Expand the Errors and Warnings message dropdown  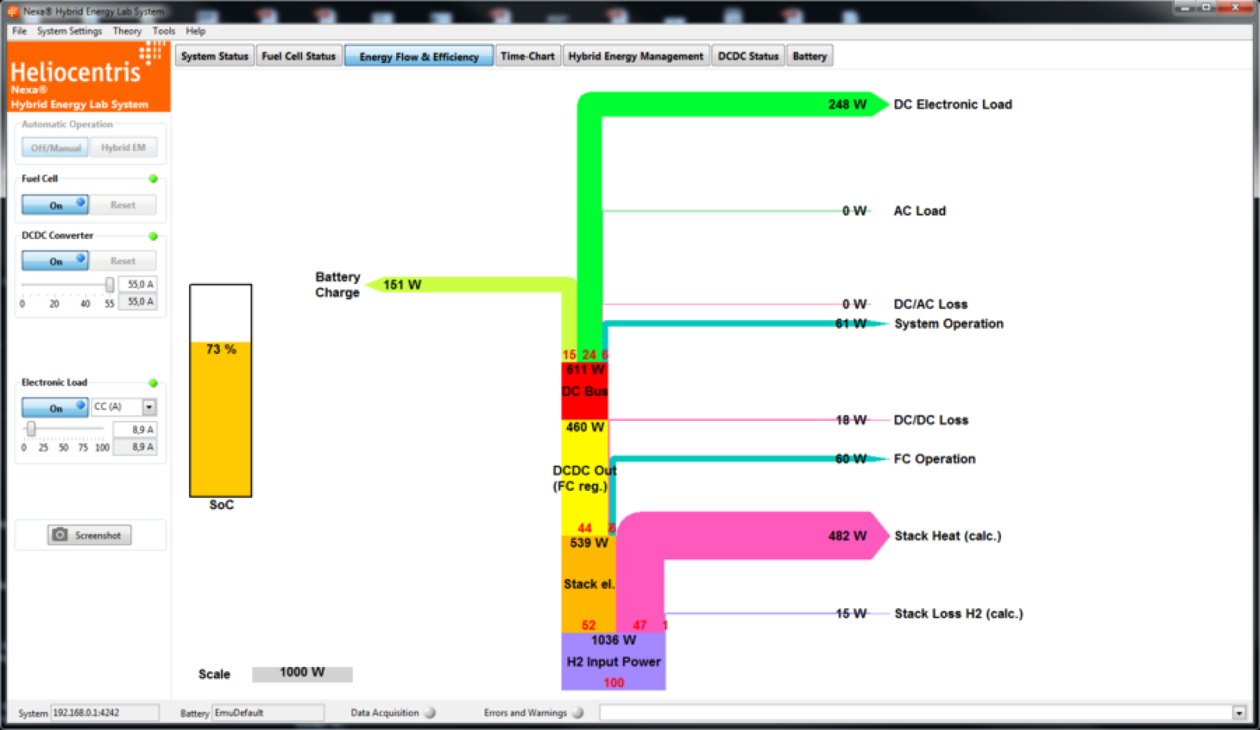pyautogui.click(x=1239, y=713)
